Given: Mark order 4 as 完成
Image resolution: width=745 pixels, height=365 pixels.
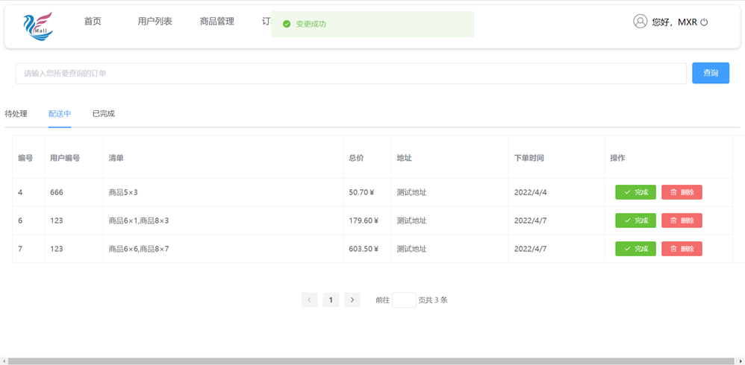Looking at the screenshot, I should [636, 192].
